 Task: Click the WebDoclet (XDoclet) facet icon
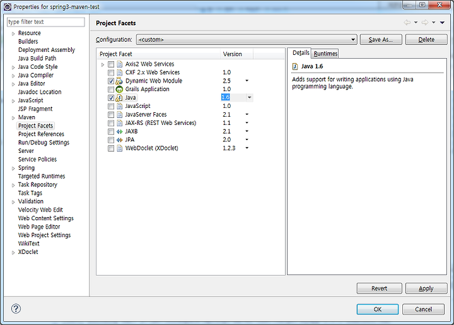(x=119, y=148)
